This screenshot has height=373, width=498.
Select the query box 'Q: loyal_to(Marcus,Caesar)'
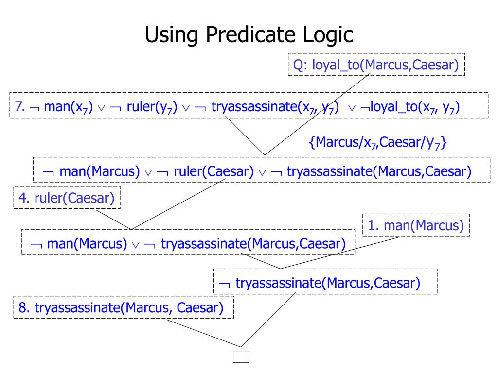pyautogui.click(x=376, y=65)
